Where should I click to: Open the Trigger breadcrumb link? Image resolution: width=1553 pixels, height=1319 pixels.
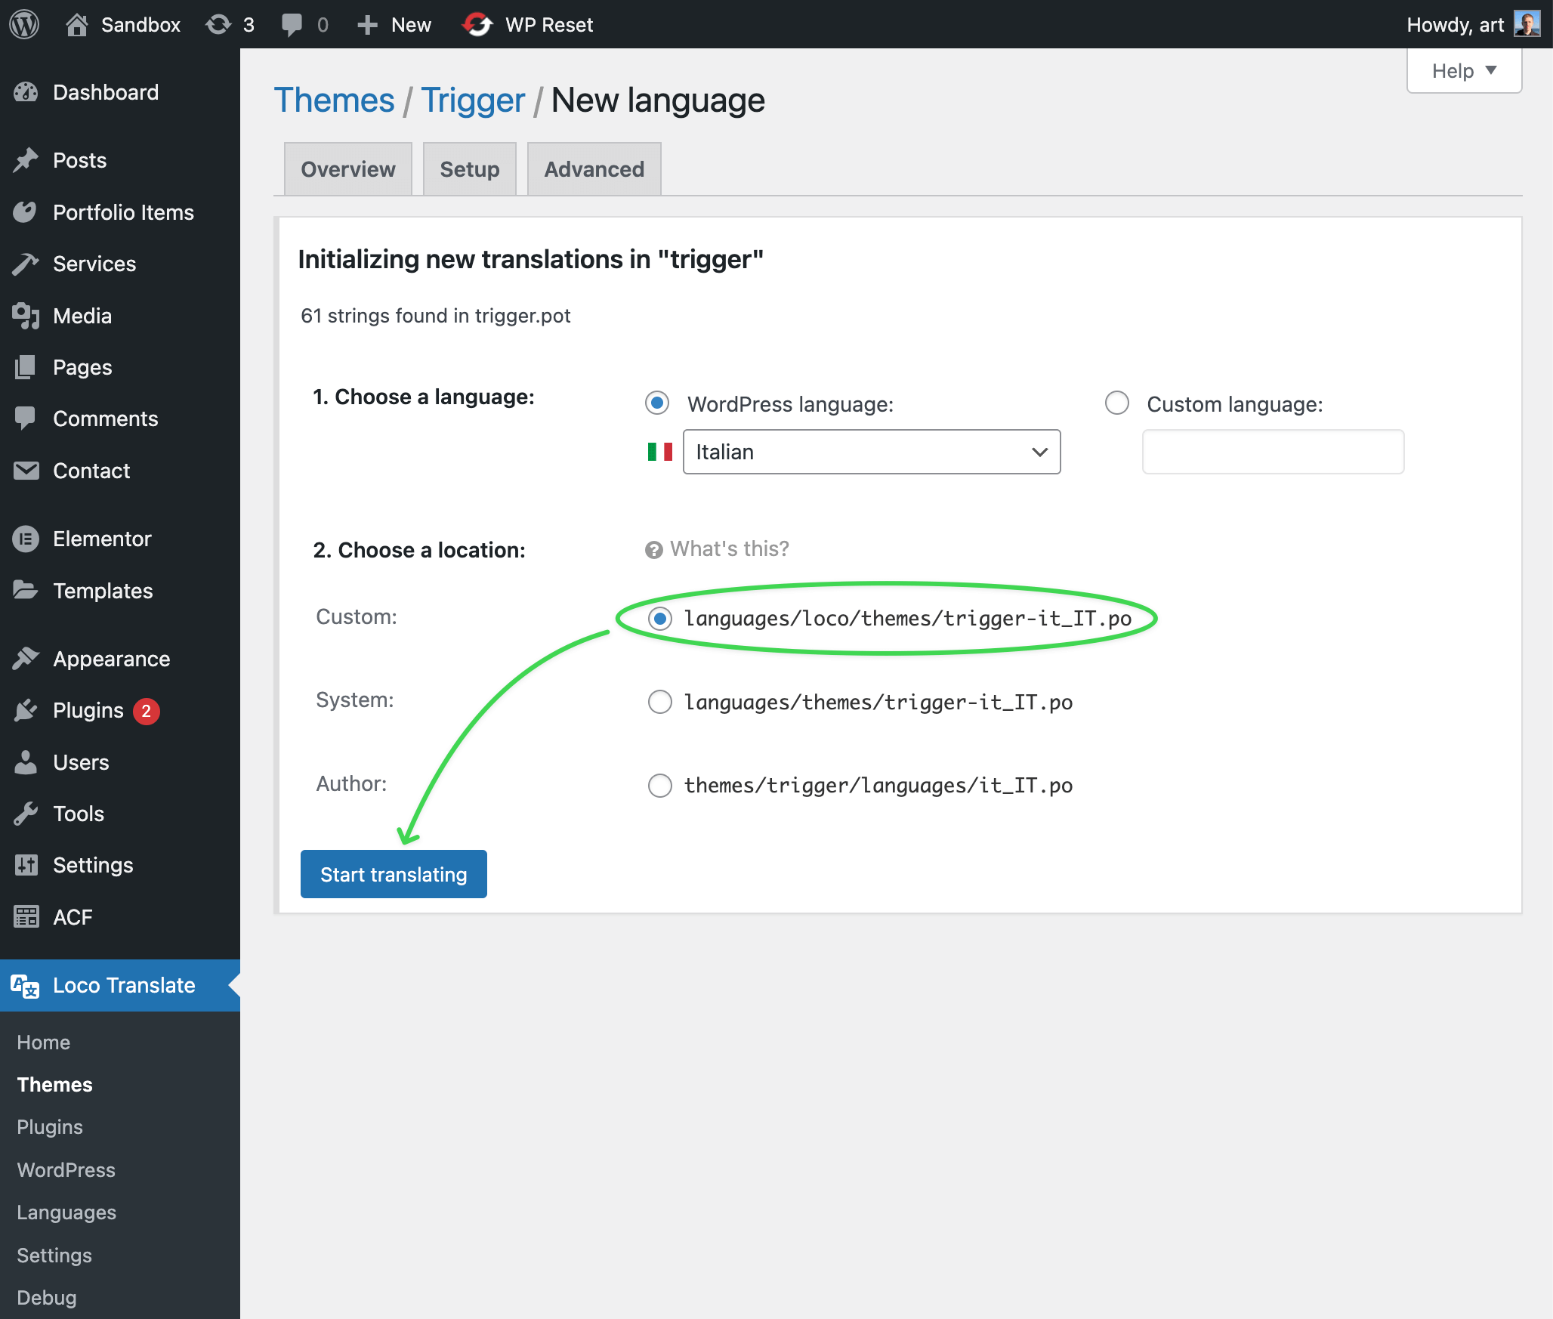[x=472, y=100]
